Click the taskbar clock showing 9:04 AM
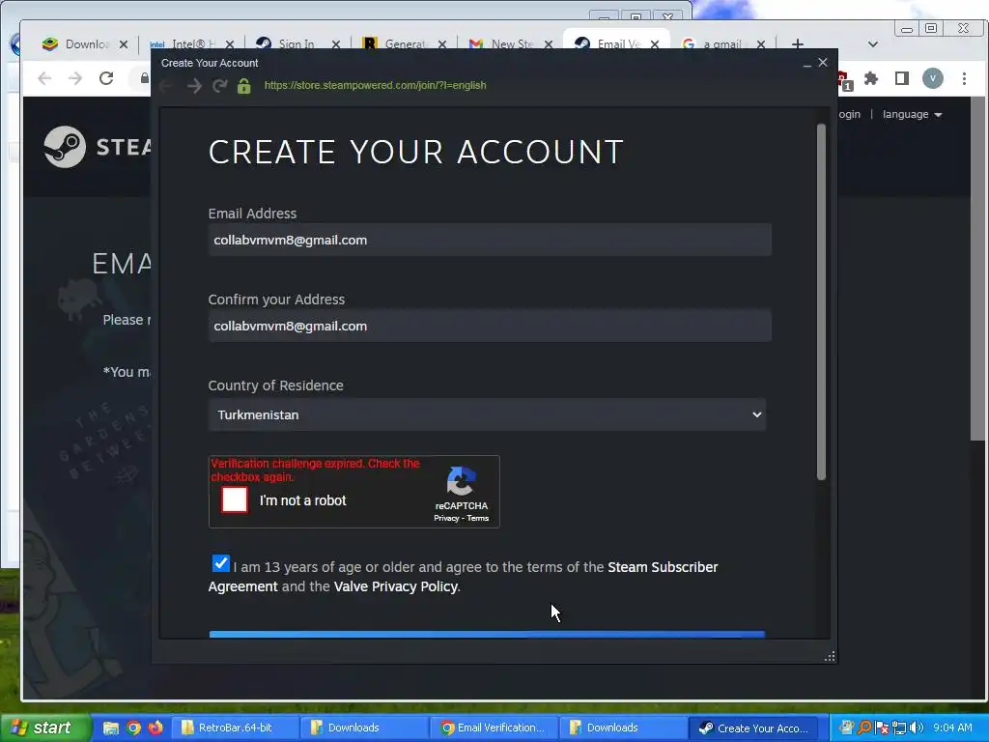Image resolution: width=989 pixels, height=742 pixels. pyautogui.click(x=952, y=728)
